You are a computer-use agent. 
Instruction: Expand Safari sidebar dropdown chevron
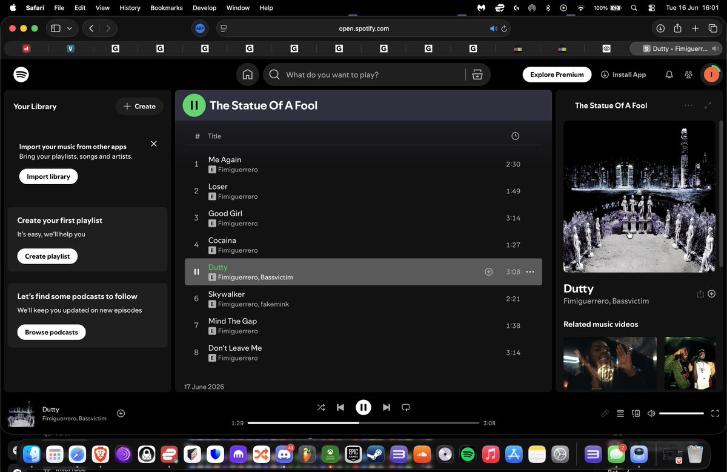pos(70,28)
